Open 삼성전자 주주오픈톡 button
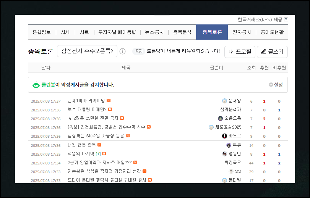 pyautogui.click(x=87, y=51)
